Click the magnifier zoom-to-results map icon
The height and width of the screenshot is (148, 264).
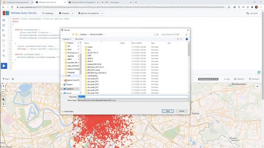(3, 99)
